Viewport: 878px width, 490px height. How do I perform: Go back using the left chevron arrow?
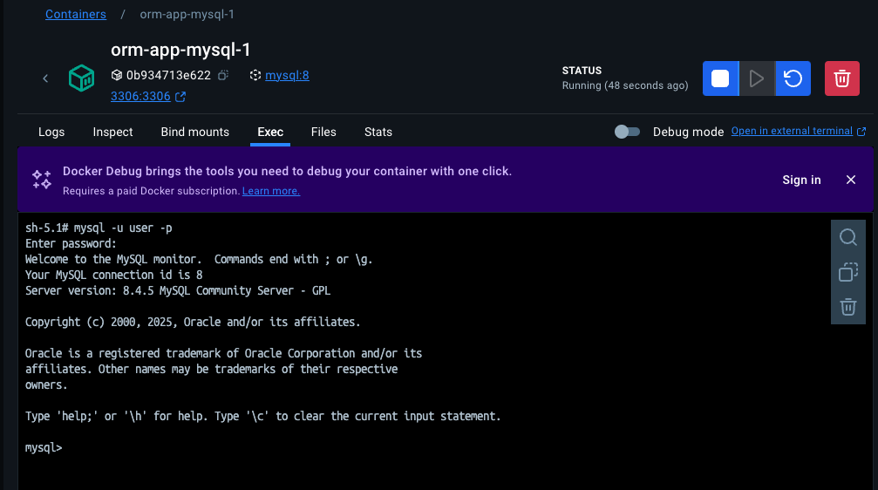(x=45, y=78)
